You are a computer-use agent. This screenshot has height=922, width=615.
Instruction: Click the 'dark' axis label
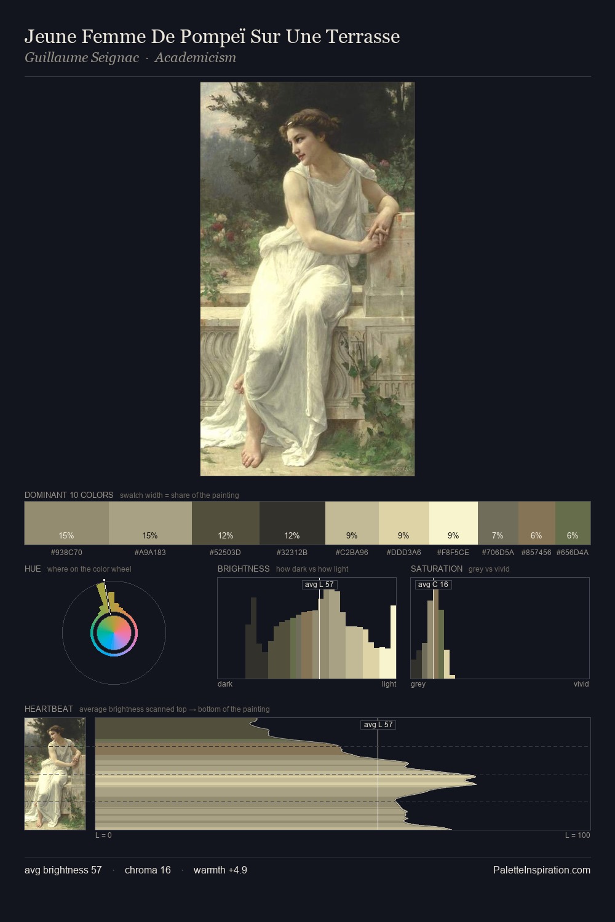225,684
